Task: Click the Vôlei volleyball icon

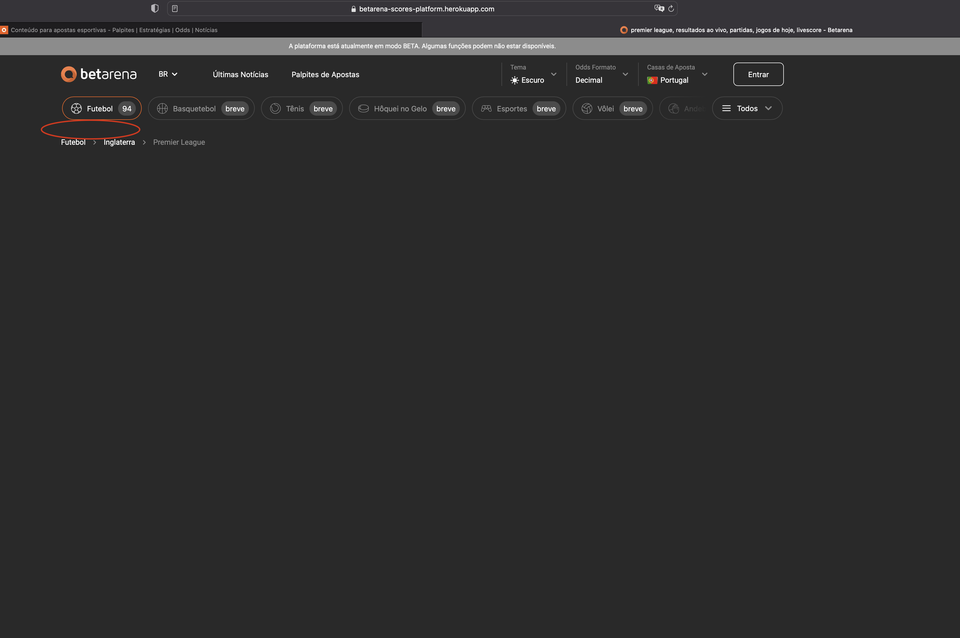Action: tap(587, 108)
